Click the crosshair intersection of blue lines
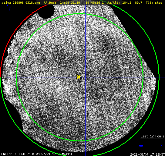Image resolution: width=165 pixels, height=156 pixels. click(85, 77)
